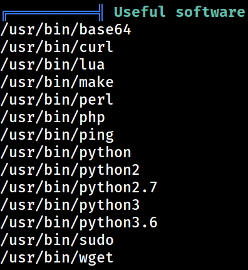Select the /usr/bin/python path
This screenshot has width=248, height=270.
coord(66,153)
